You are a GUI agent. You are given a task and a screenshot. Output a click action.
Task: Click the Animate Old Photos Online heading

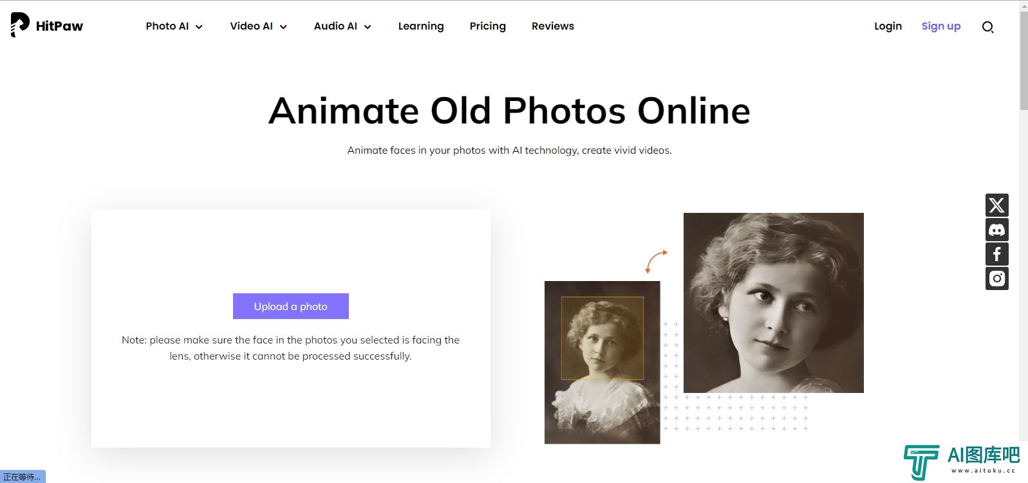click(x=509, y=111)
